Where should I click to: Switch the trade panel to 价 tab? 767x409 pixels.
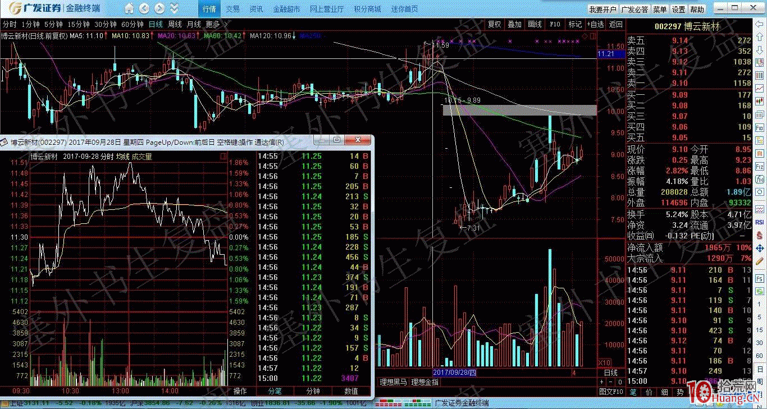click(649, 391)
